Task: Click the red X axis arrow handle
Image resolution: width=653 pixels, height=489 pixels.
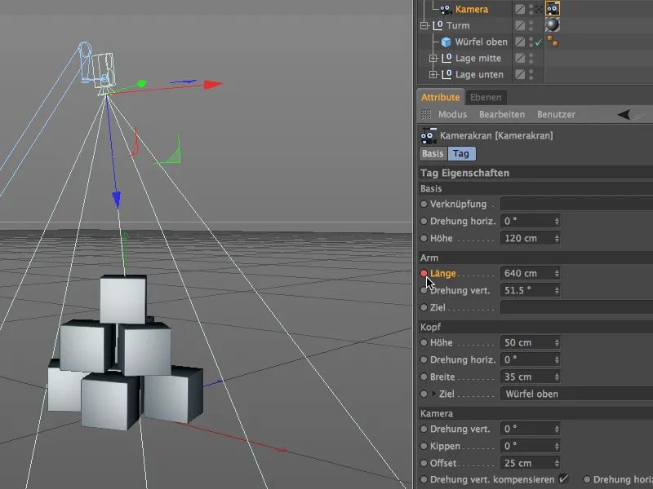Action: click(x=214, y=85)
